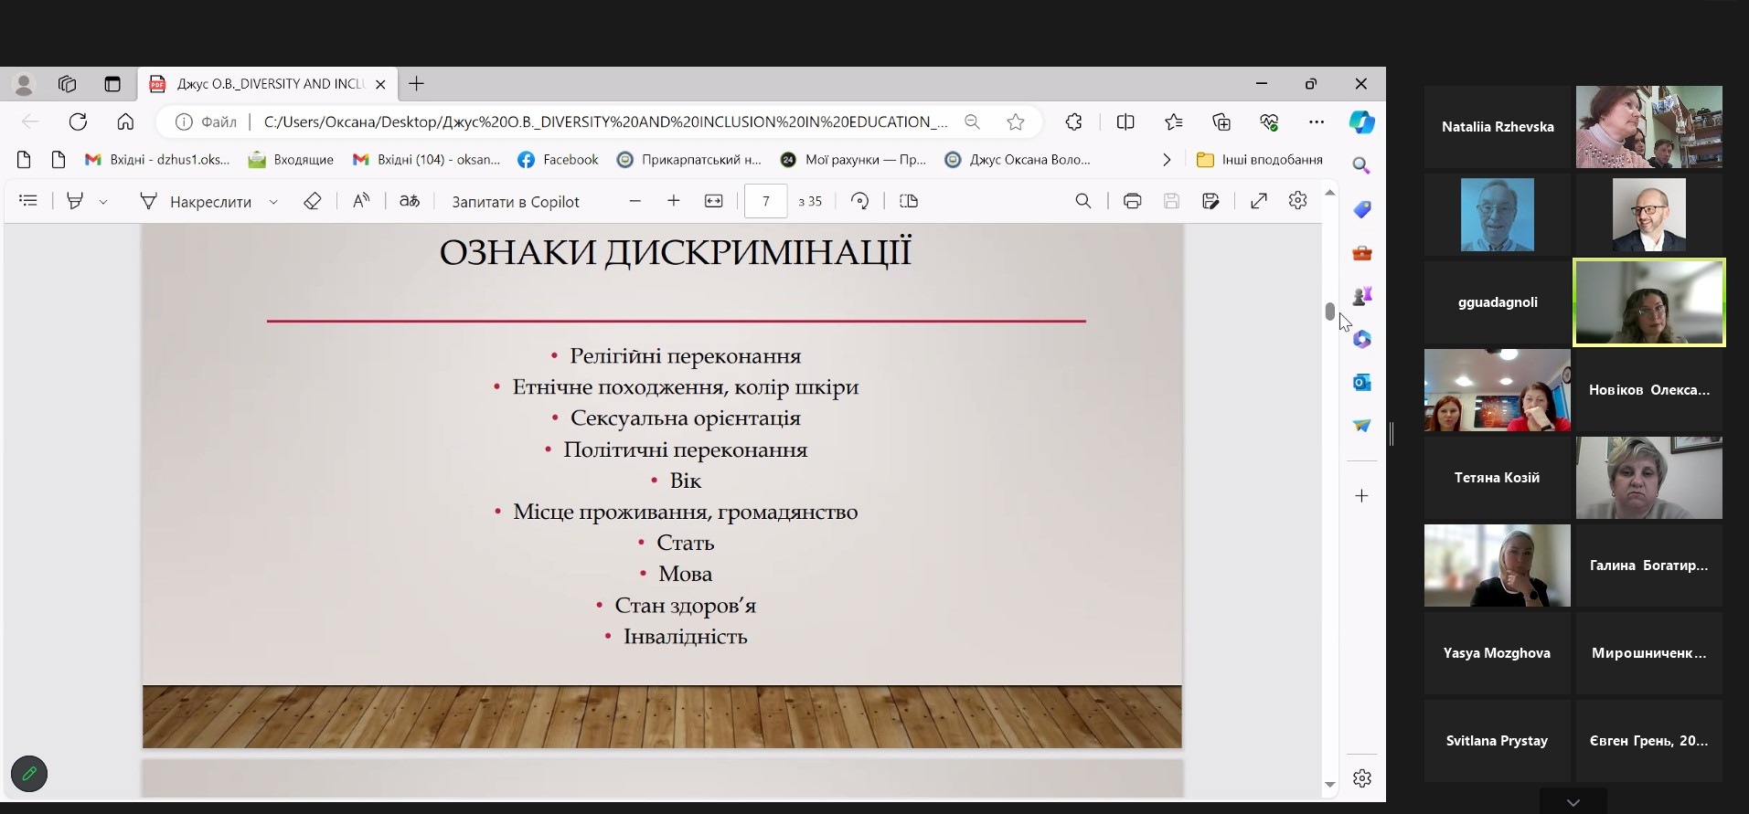The image size is (1749, 814).
Task: Open the Copilot sidebar icon
Action: (1361, 122)
